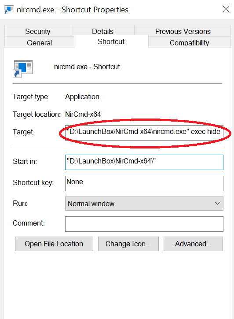Image resolution: width=234 pixels, height=319 pixels.
Task: Select the Shortcut tab
Action: [x=111, y=41]
